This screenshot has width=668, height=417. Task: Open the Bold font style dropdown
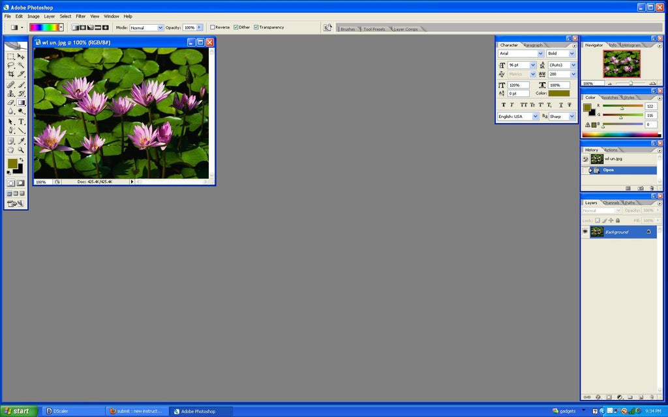571,53
